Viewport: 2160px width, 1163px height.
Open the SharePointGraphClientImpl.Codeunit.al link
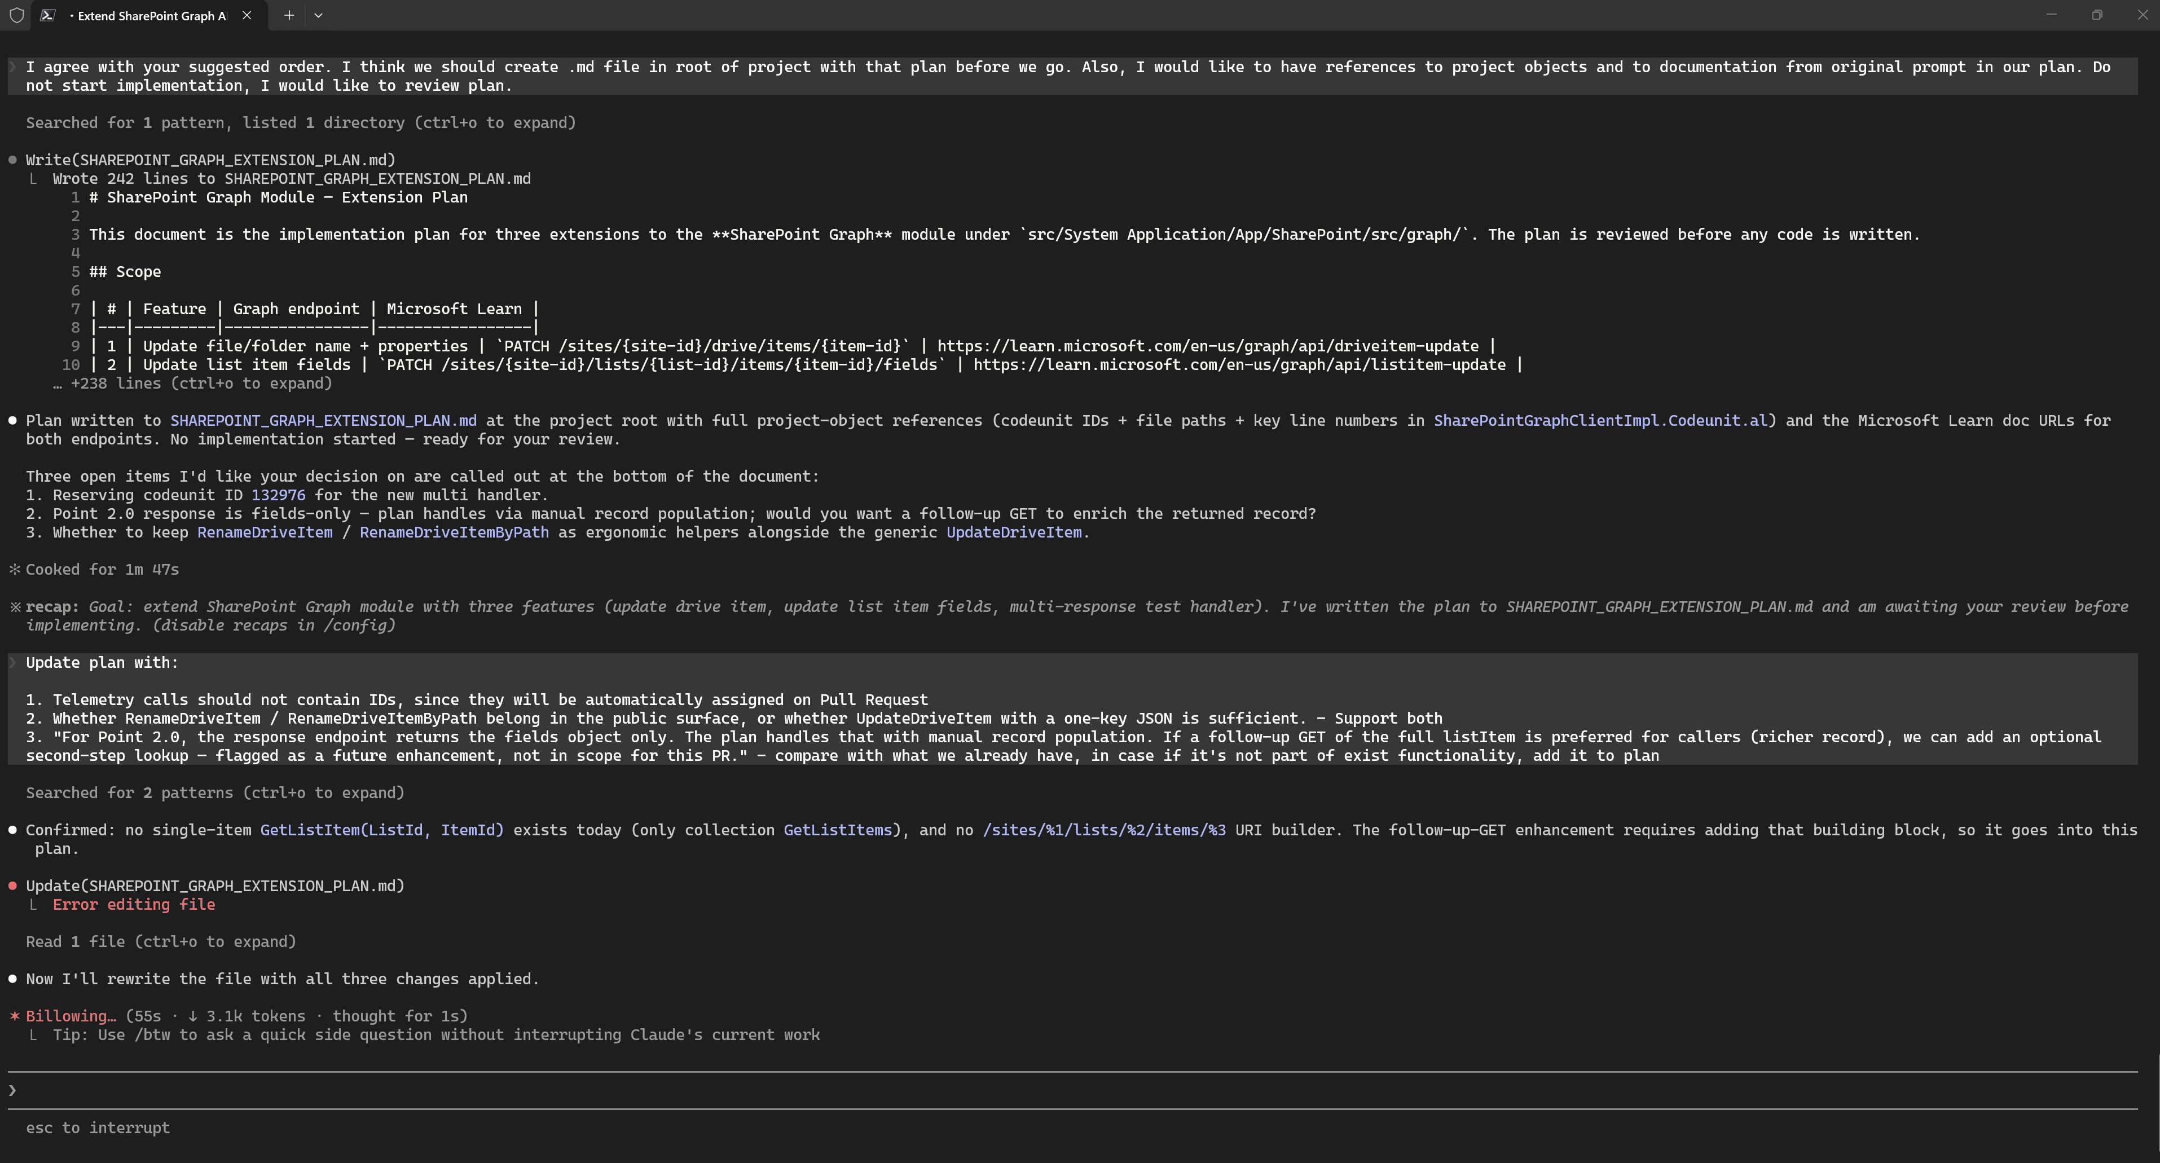[x=1600, y=421]
